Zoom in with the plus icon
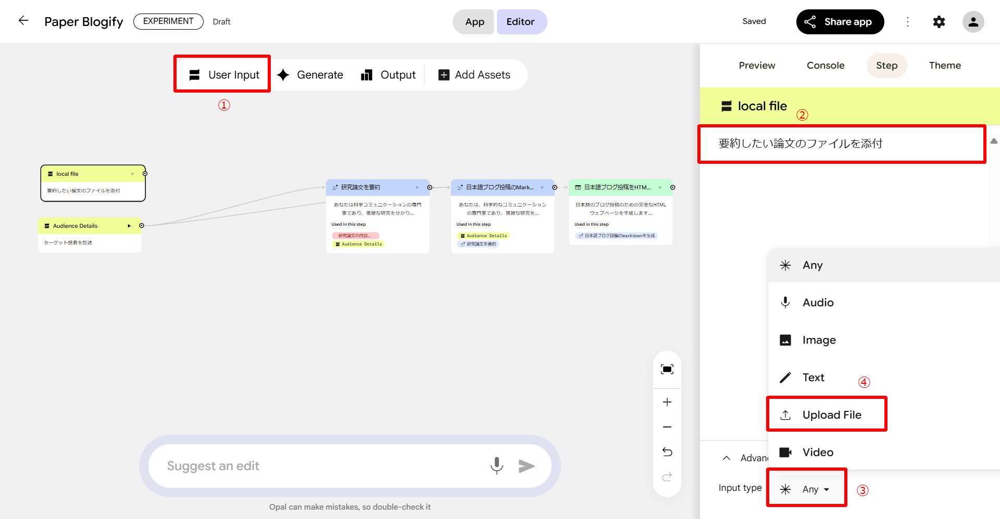The height and width of the screenshot is (519, 1000). coord(667,402)
